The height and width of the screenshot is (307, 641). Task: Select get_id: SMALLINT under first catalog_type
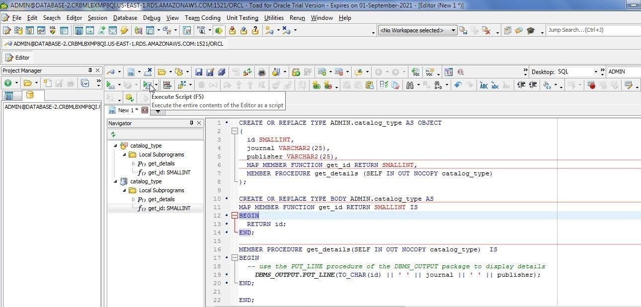(169, 172)
